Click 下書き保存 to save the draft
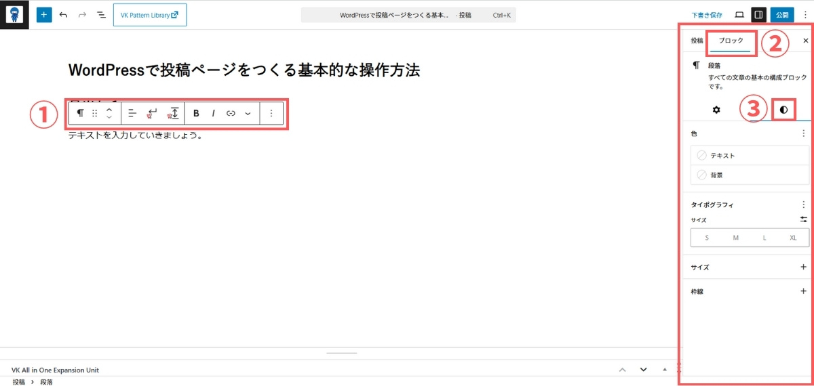 pyautogui.click(x=707, y=15)
